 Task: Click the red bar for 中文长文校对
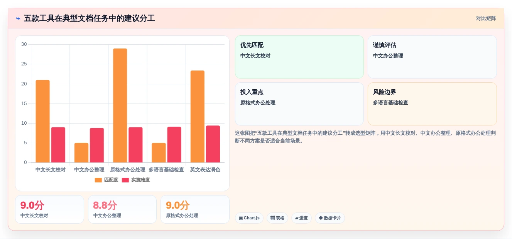point(58,145)
